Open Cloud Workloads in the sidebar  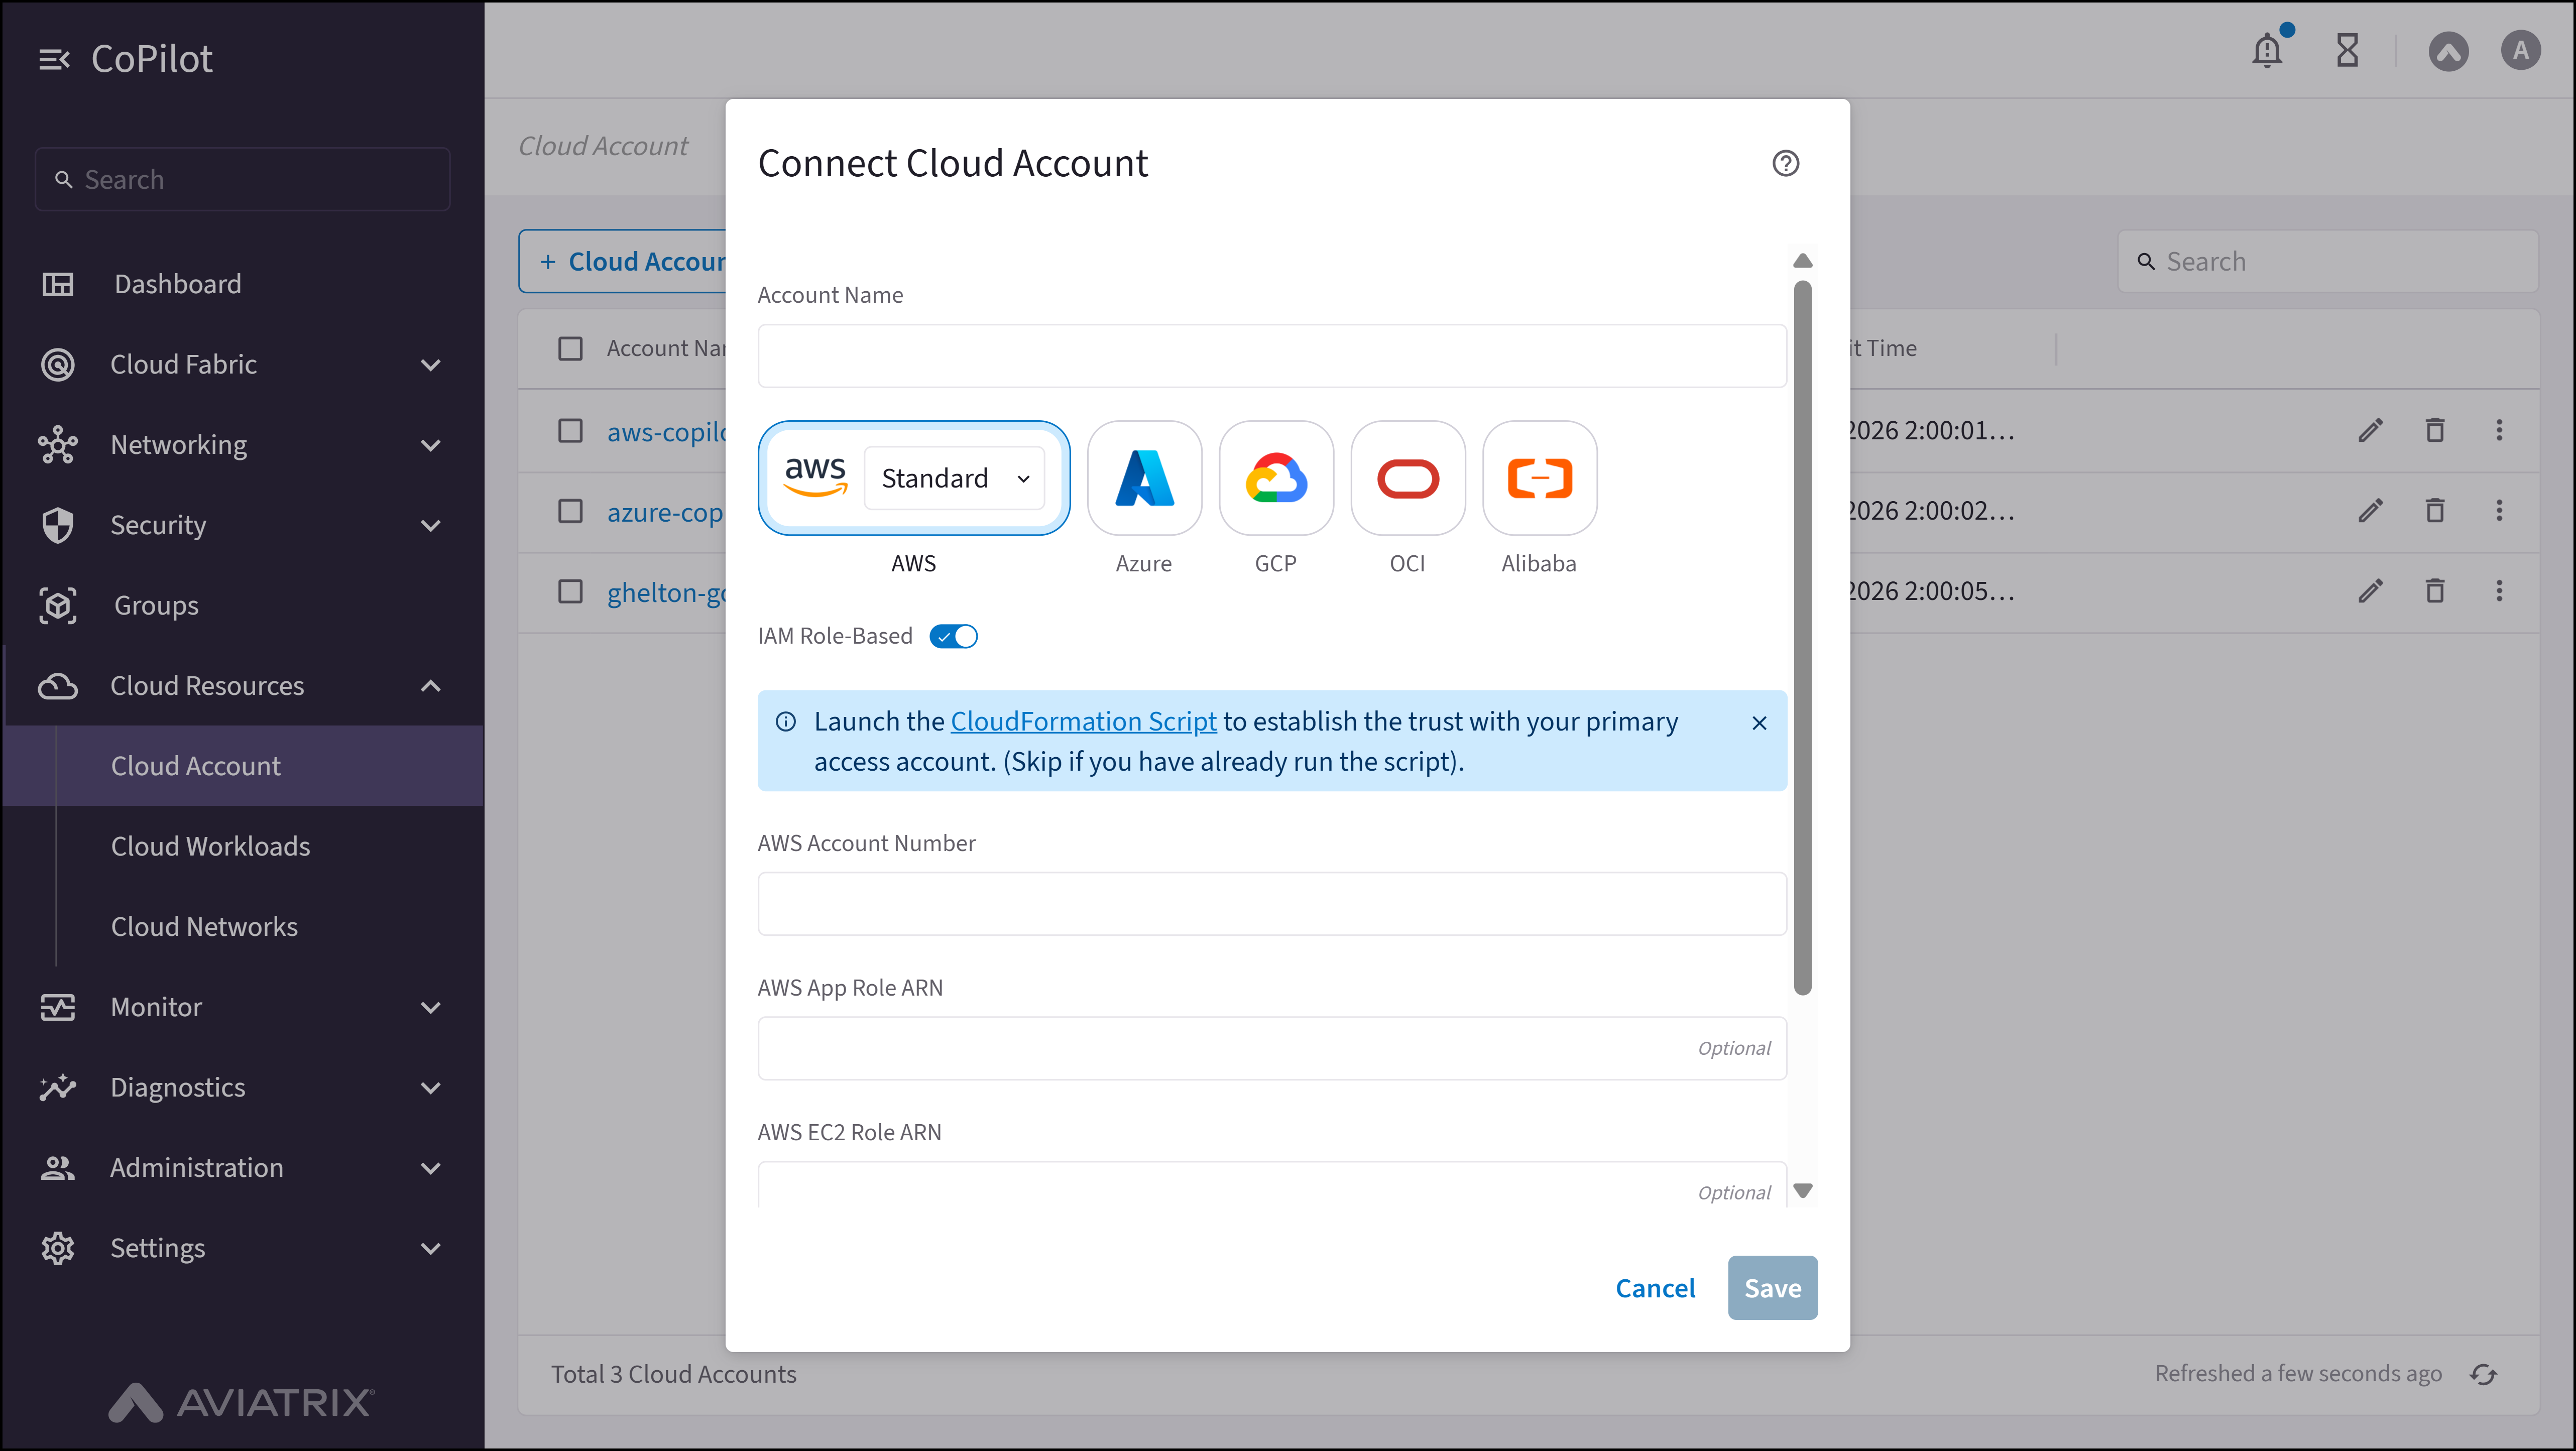(x=210, y=845)
